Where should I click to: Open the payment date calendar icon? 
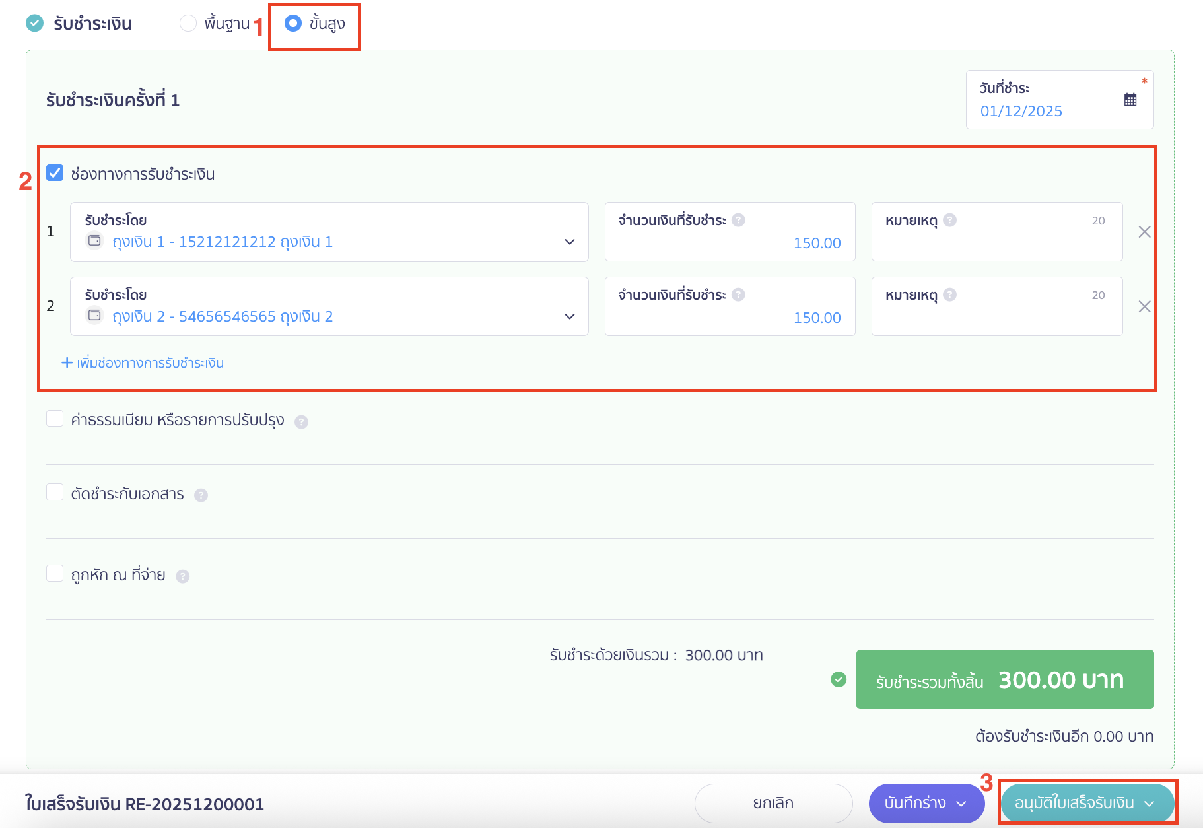pyautogui.click(x=1130, y=100)
